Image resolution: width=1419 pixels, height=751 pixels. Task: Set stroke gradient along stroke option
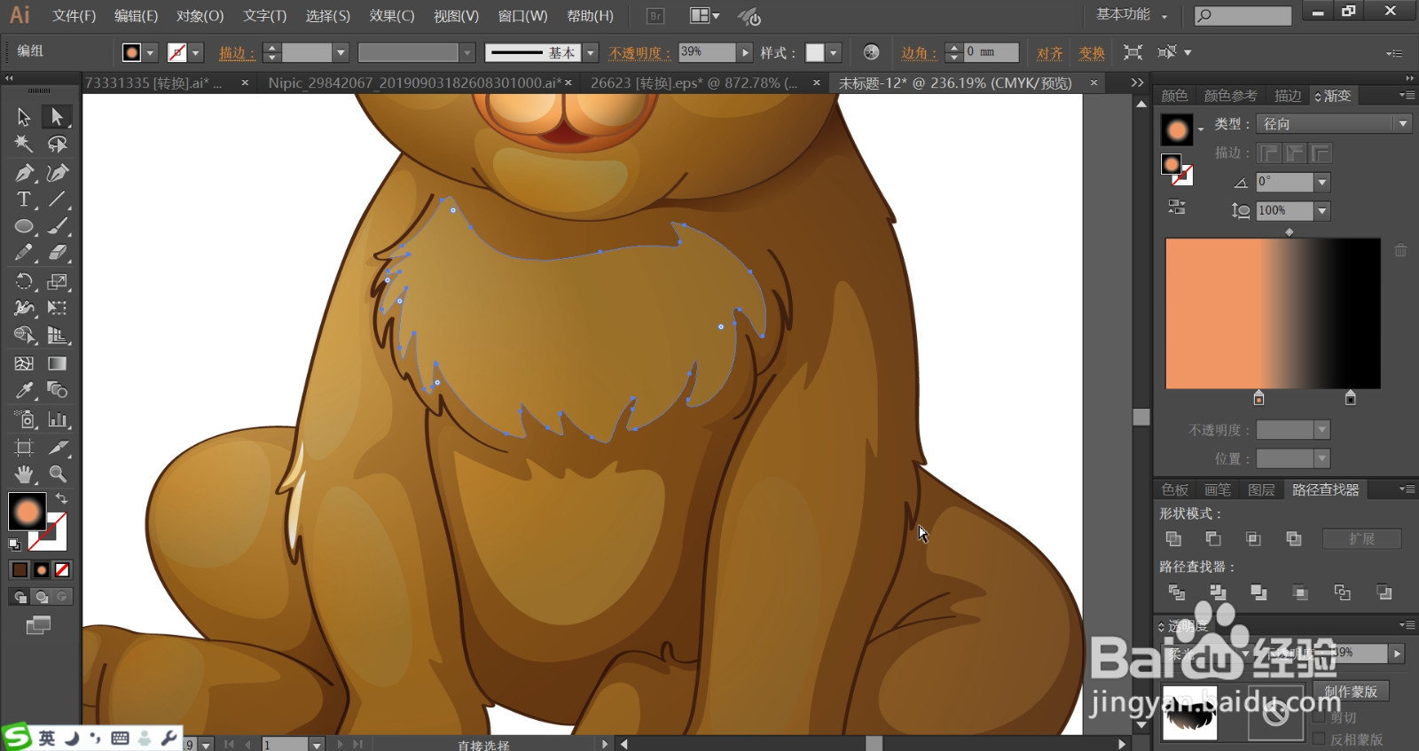pyautogui.click(x=1295, y=153)
